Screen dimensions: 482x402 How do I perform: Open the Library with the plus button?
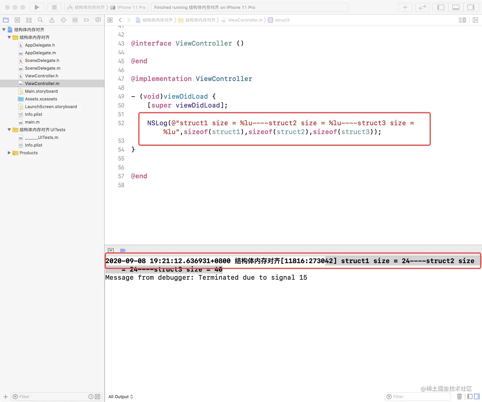[405, 7]
